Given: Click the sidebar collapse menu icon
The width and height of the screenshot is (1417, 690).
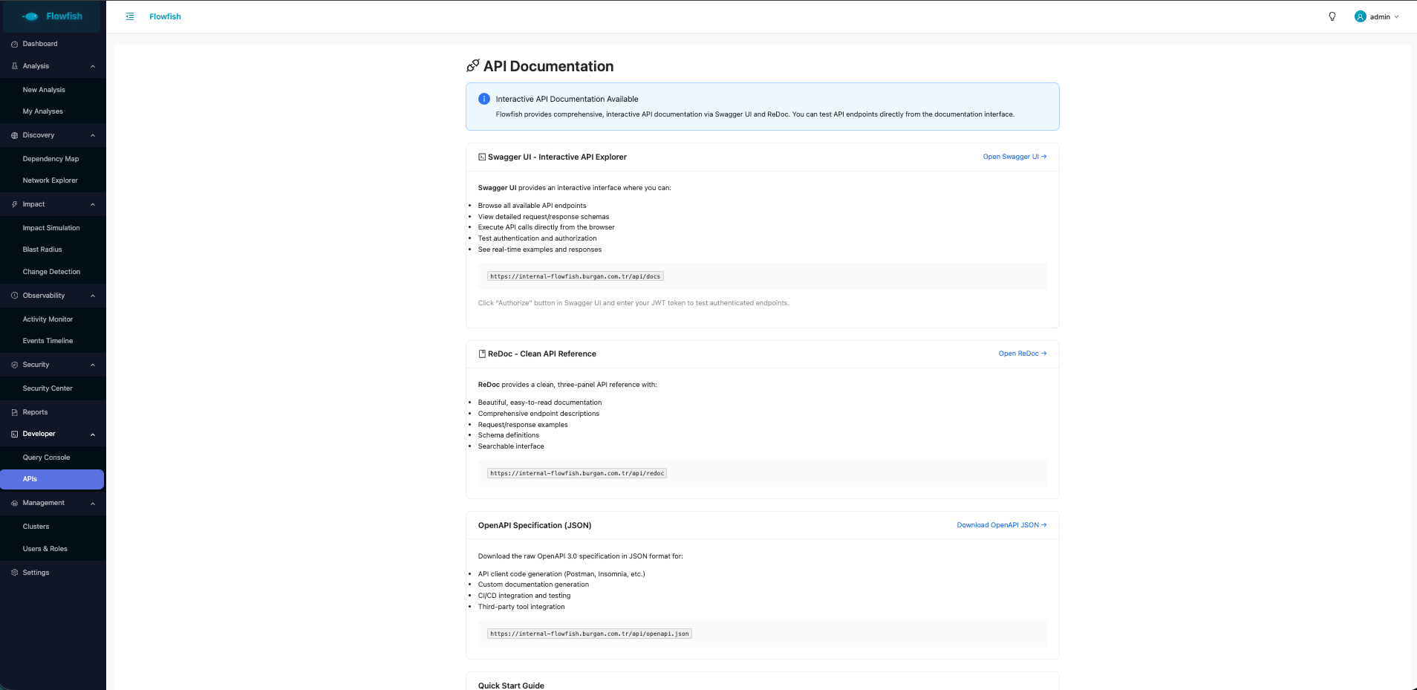Looking at the screenshot, I should tap(130, 16).
